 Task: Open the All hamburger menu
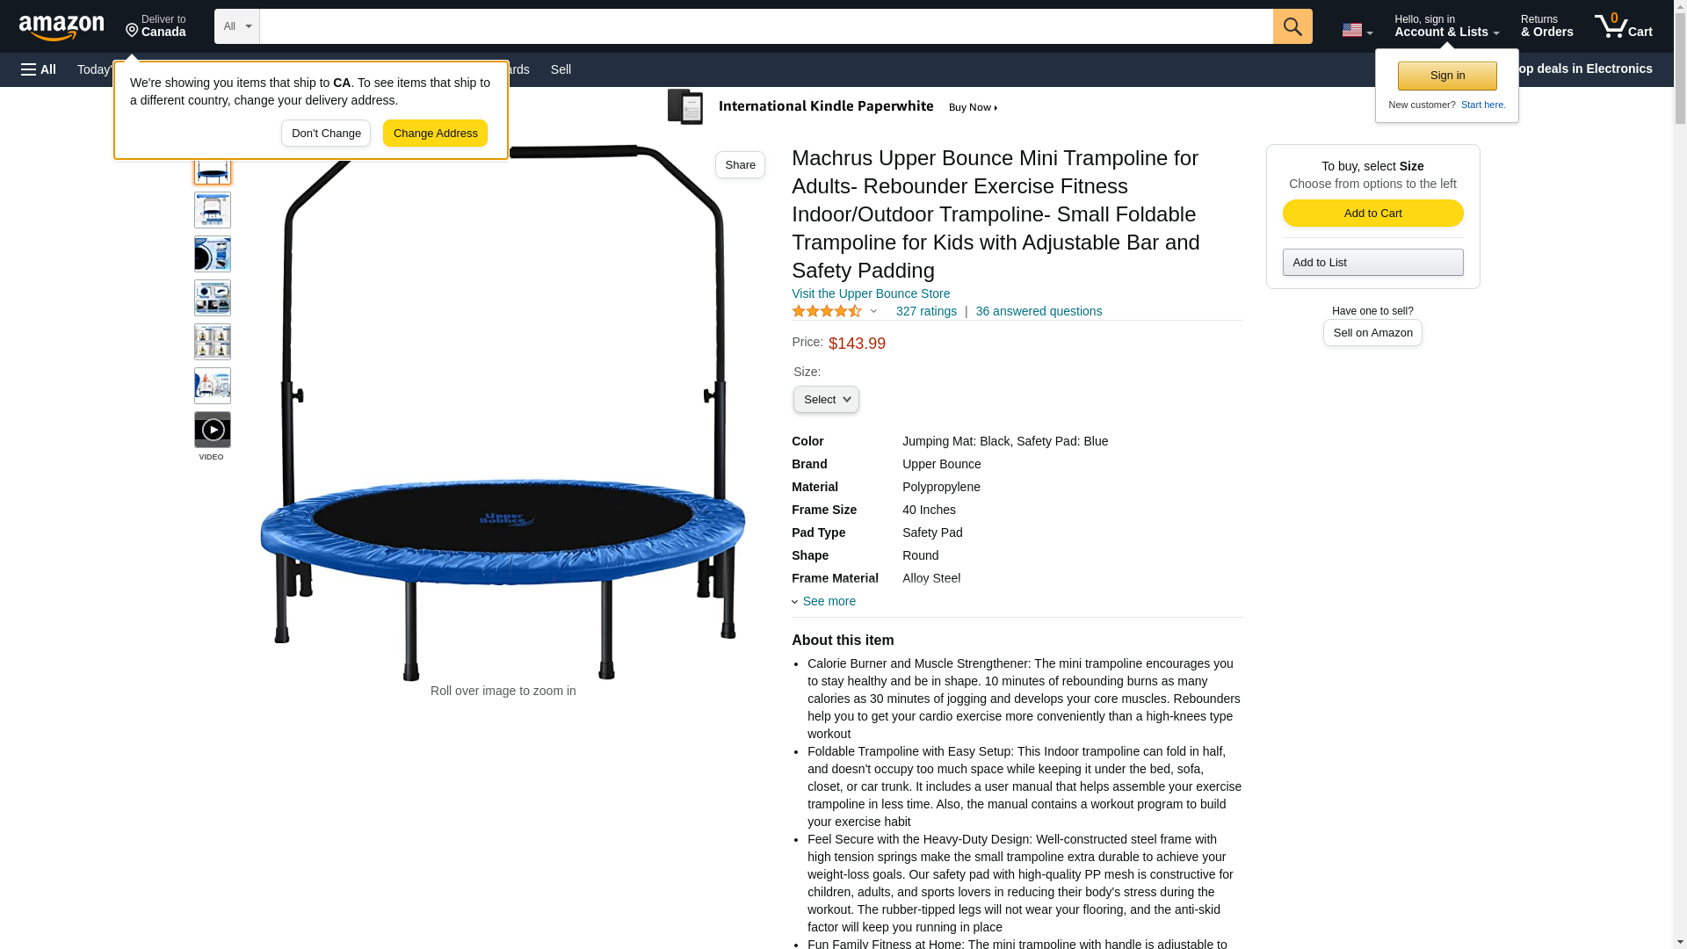tap(39, 69)
